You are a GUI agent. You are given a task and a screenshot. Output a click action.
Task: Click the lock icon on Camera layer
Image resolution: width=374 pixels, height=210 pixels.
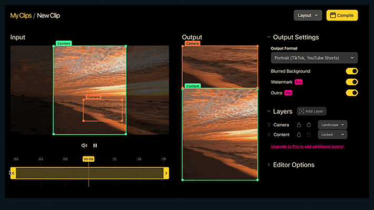(299, 125)
